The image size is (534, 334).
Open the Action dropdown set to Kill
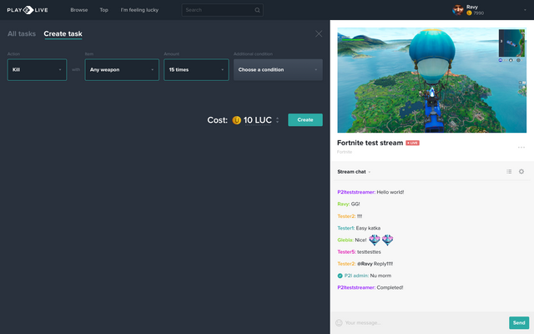[x=37, y=70]
